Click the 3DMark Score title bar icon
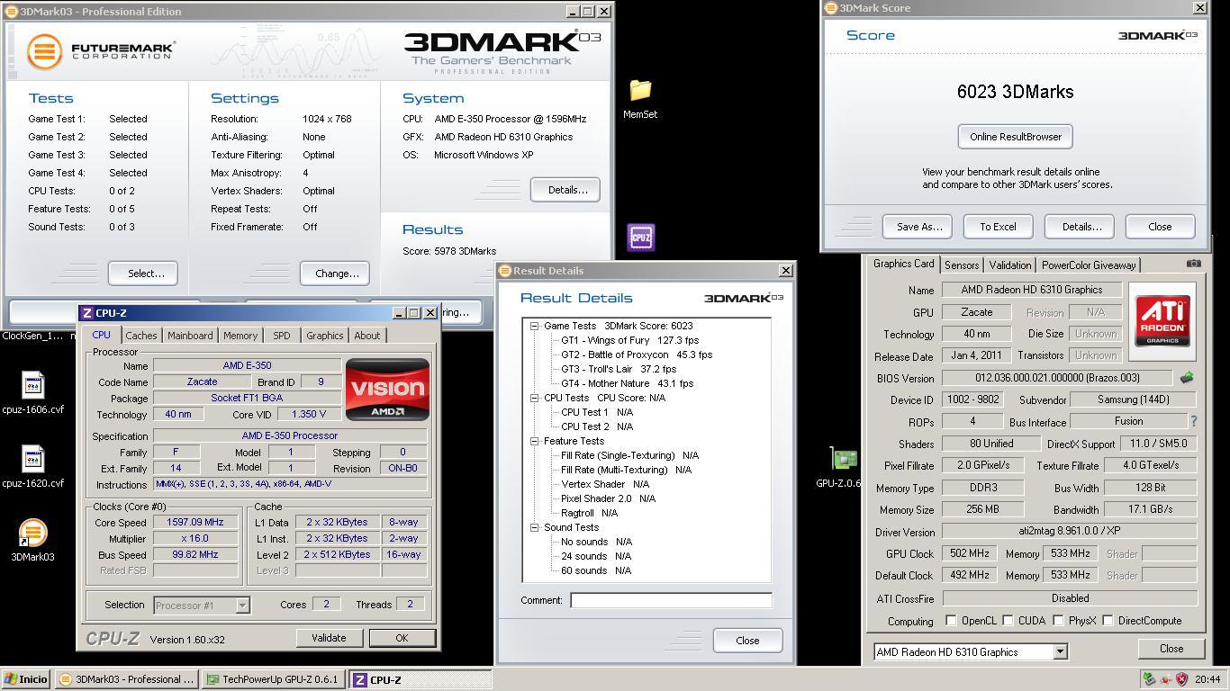1230x691 pixels. point(830,8)
